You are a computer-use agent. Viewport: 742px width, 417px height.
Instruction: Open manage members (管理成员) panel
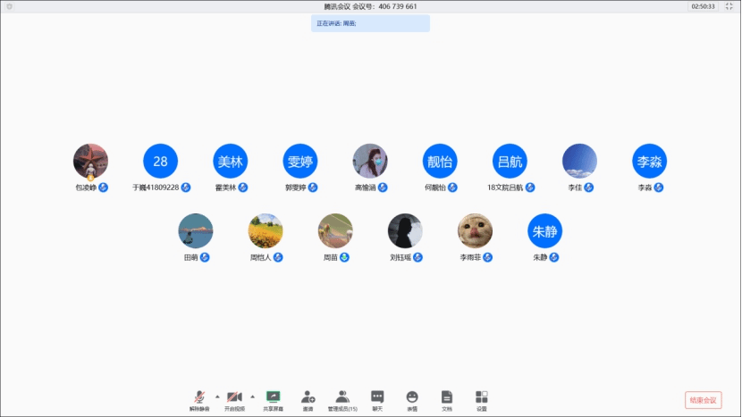[342, 398]
